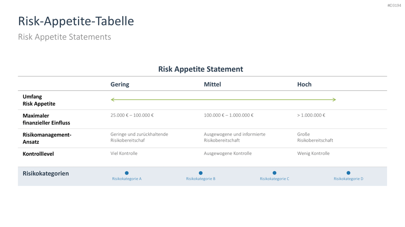Click the blue dot above Risikokategorie D
Viewport: 405px width, 227px height.
coord(348,173)
